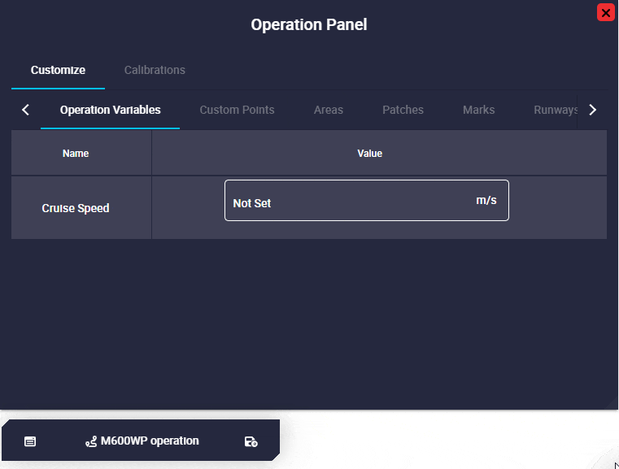The width and height of the screenshot is (619, 469).
Task: Close the Operation Panel with red X
Action: tap(605, 12)
